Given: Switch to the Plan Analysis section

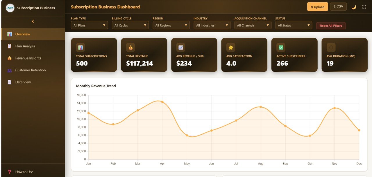Looking at the screenshot, I should 25,46.
